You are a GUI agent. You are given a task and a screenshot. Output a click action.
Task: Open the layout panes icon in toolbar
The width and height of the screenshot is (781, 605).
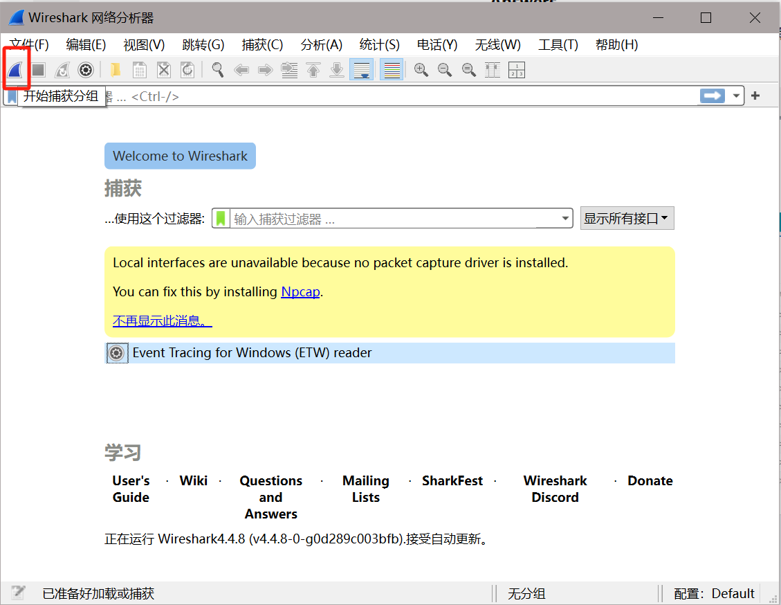click(517, 70)
